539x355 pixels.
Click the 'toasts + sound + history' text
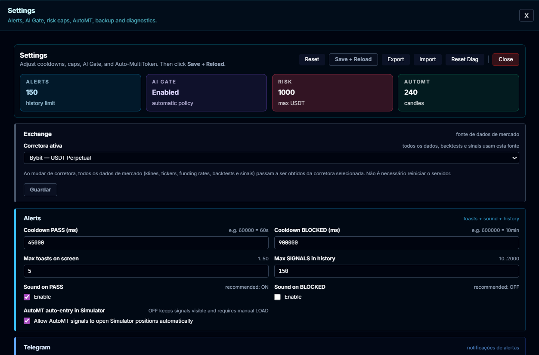[x=491, y=219]
